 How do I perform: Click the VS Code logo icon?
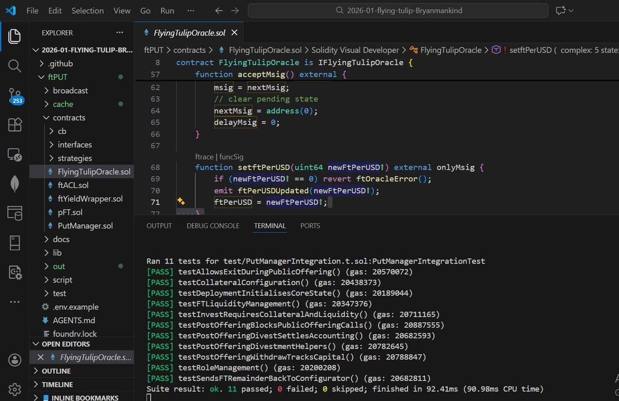pyautogui.click(x=10, y=10)
